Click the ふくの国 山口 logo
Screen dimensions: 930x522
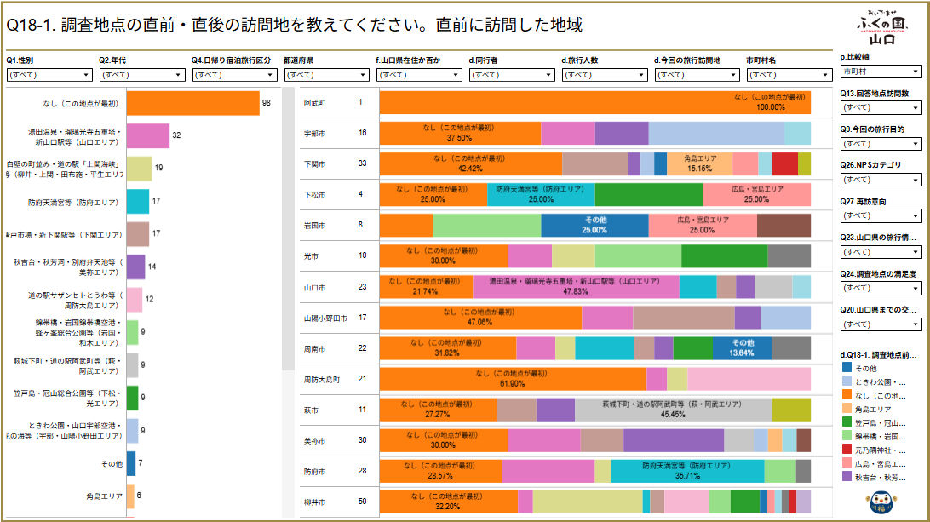coord(881,25)
